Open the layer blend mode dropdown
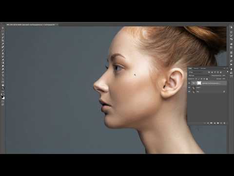Viewport: 234px width, 176px height. 199,76
